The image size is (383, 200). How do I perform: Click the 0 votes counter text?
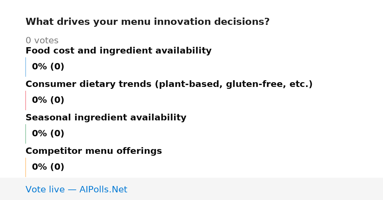tap(42, 41)
